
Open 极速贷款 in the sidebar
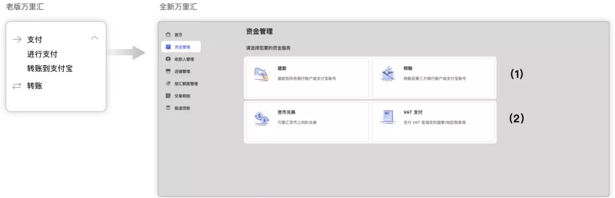pos(182,108)
